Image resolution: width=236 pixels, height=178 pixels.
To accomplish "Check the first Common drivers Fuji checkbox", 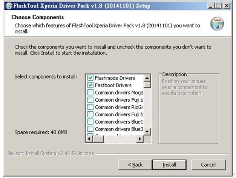I will (x=90, y=100).
